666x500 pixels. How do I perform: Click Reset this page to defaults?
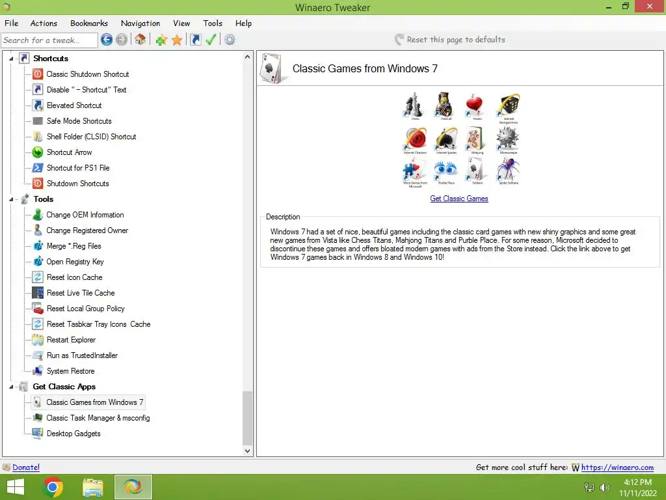pyautogui.click(x=450, y=40)
